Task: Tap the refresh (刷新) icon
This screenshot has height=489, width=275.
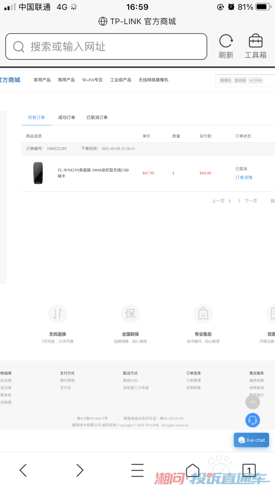Action: (226, 42)
